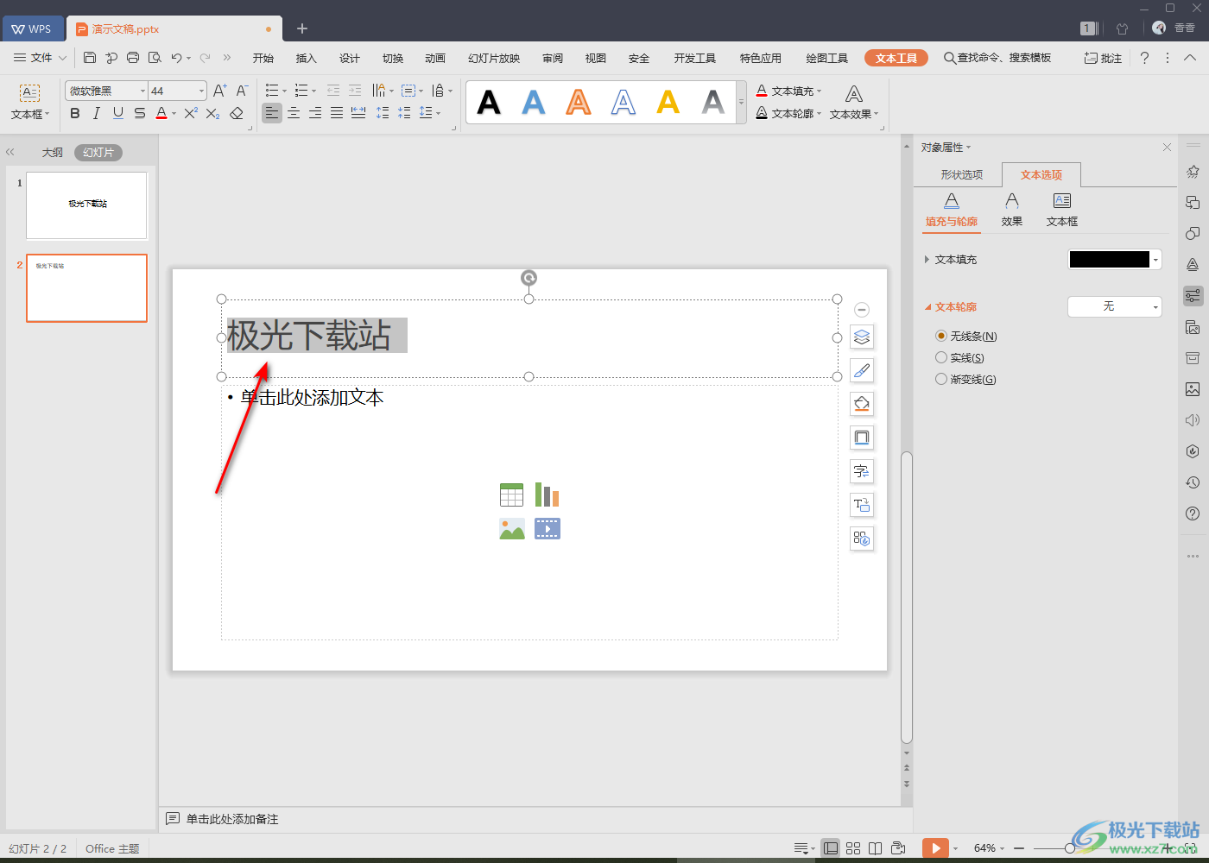Select 无线条(N) radio option

[941, 336]
